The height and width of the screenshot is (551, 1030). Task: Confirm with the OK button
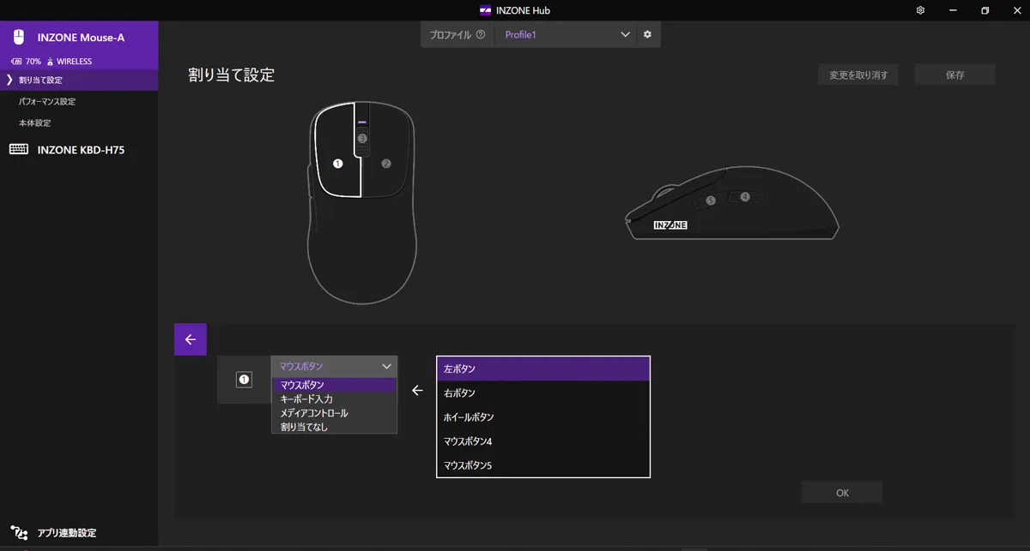pyautogui.click(x=842, y=493)
